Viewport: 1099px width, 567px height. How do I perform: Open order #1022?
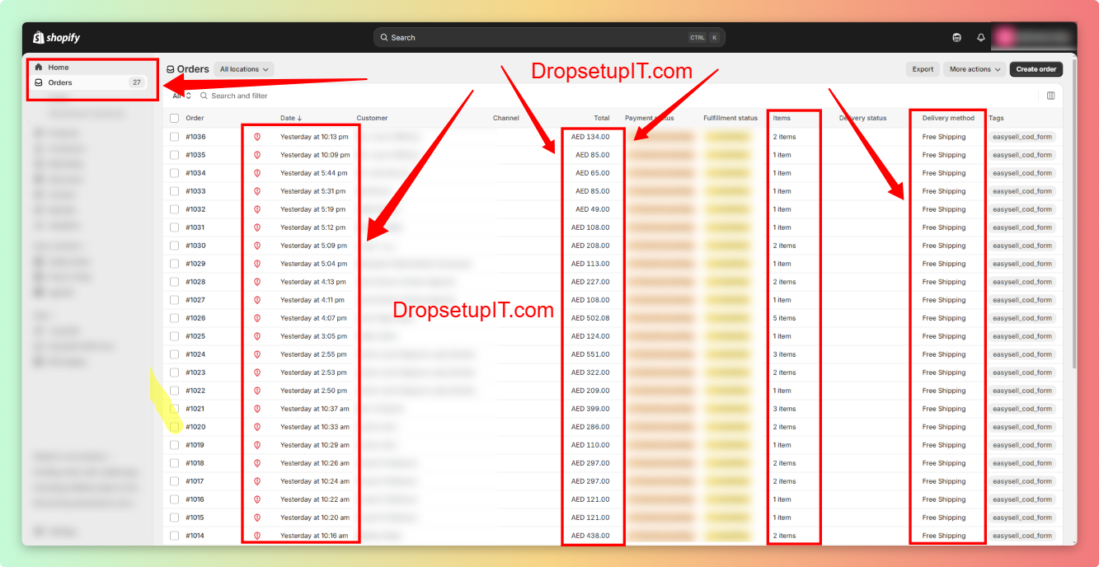pos(195,391)
